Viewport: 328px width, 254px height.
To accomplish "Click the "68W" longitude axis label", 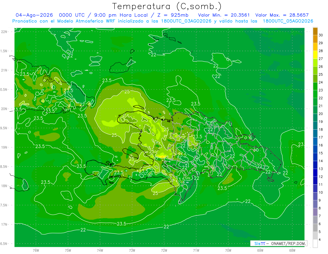I will (292, 250).
